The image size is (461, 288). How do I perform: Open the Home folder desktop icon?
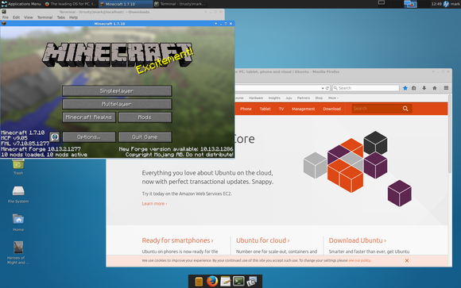point(18,223)
